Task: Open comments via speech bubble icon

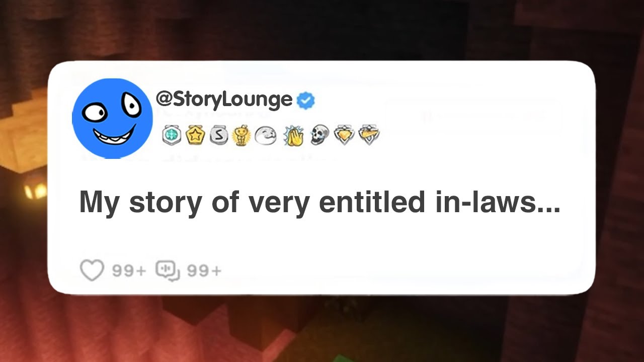Action: coord(168,271)
